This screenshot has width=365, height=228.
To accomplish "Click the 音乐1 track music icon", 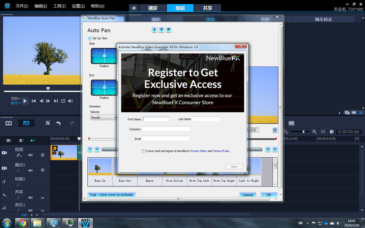I will [4, 208].
